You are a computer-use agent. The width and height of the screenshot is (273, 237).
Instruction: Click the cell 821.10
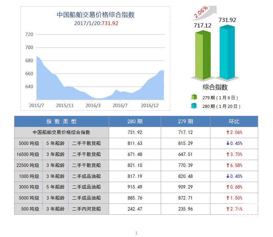click(135, 165)
